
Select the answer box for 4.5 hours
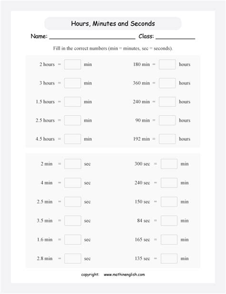point(72,139)
